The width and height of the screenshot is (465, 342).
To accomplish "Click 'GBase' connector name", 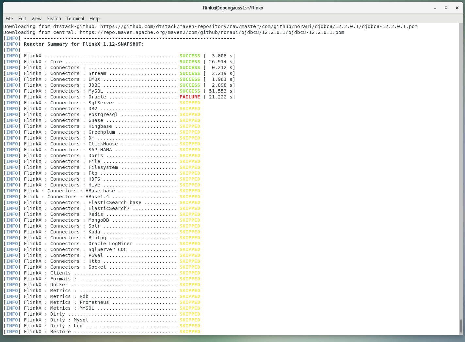I will [96, 120].
